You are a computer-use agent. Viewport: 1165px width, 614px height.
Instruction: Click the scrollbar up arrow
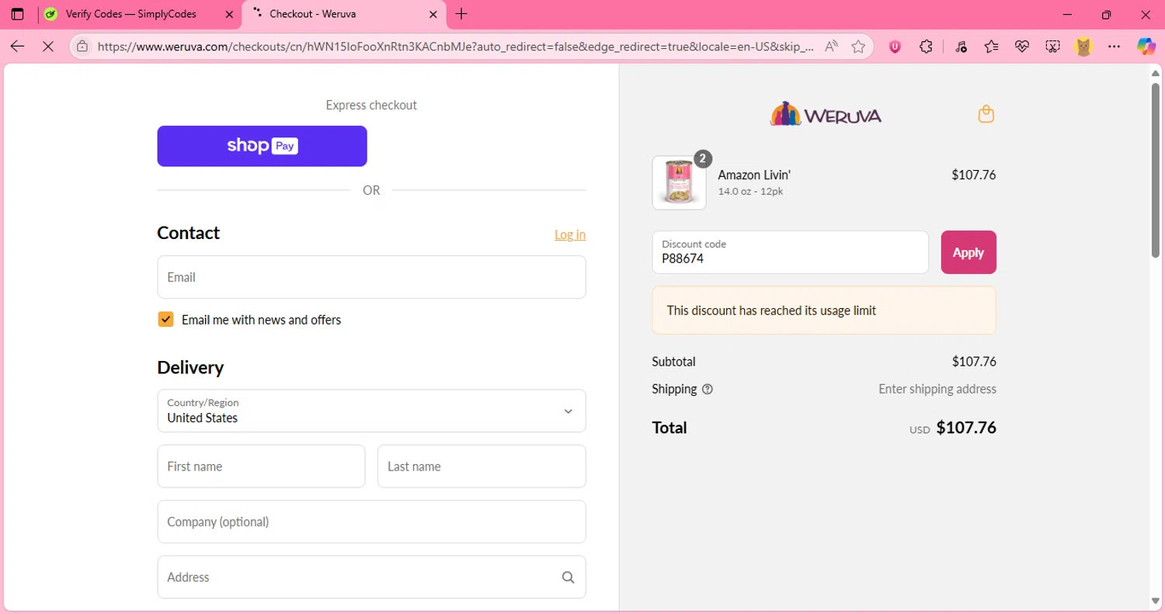pyautogui.click(x=1155, y=72)
